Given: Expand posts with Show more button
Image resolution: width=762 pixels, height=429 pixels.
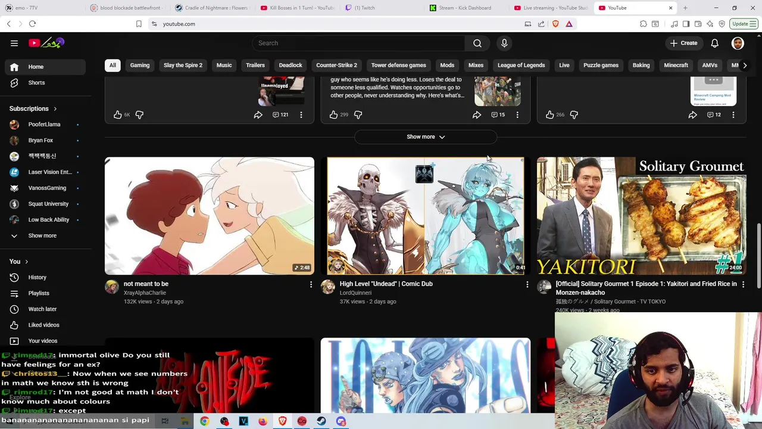Looking at the screenshot, I should pos(425,137).
